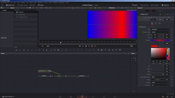
Task: Open the viewer zoom percentage dropdown
Action: pos(41,8)
